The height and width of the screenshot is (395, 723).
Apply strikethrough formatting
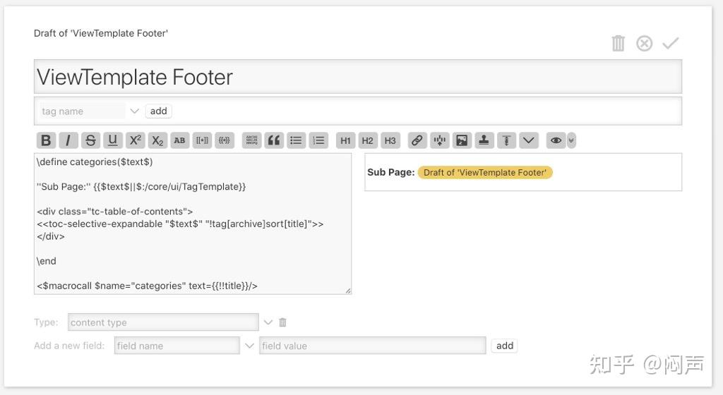pyautogui.click(x=90, y=140)
